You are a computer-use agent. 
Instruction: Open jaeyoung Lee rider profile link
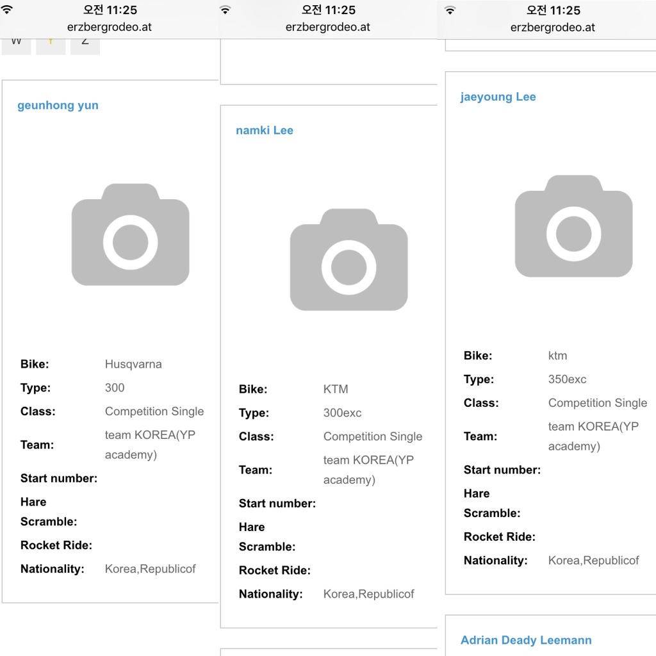(498, 97)
